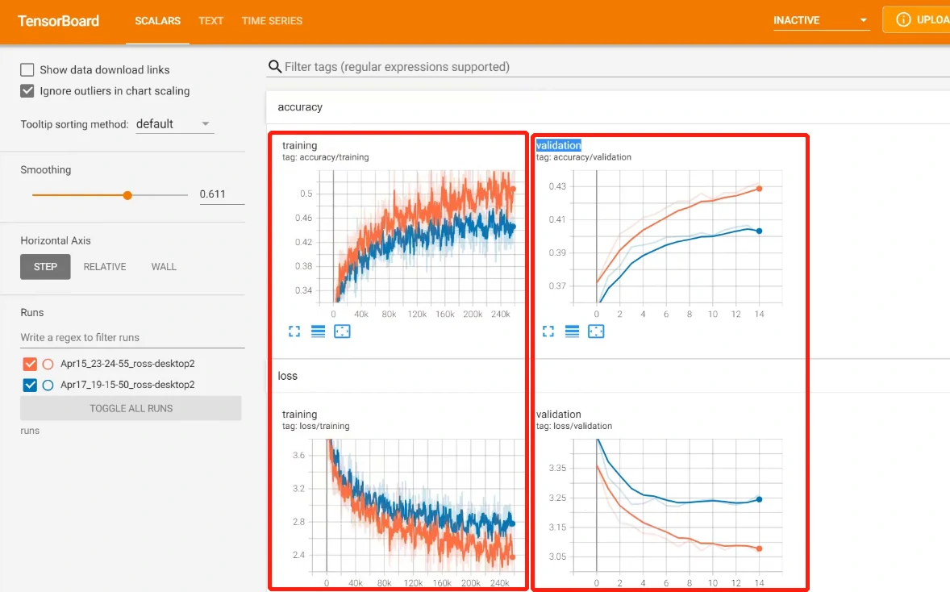Open the Tooltip sorting method dropdown

tap(173, 124)
